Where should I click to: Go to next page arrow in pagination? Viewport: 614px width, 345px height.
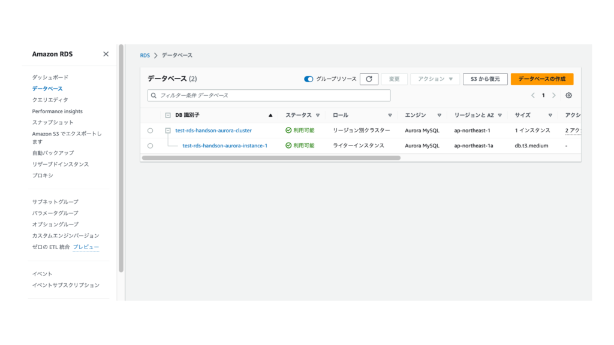(554, 95)
